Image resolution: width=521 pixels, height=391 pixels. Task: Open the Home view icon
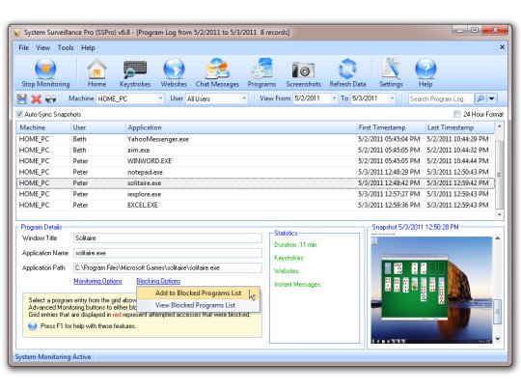(96, 72)
